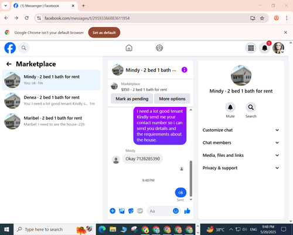Open the Chrome profile avatar icon
This screenshot has height=235, width=293.
click(276, 18)
